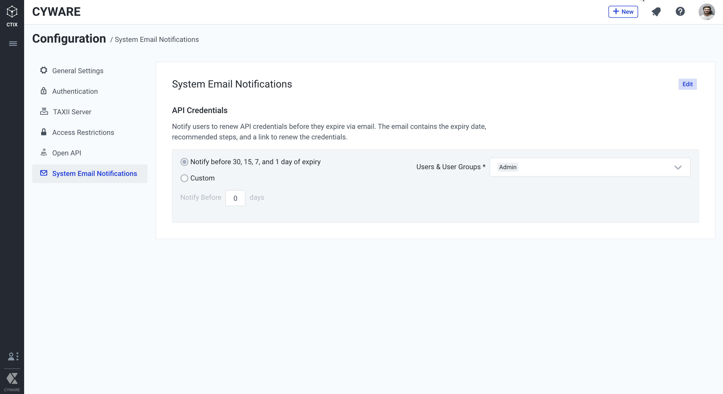The width and height of the screenshot is (723, 394).
Task: Open the Open API menu item
Action: click(67, 153)
